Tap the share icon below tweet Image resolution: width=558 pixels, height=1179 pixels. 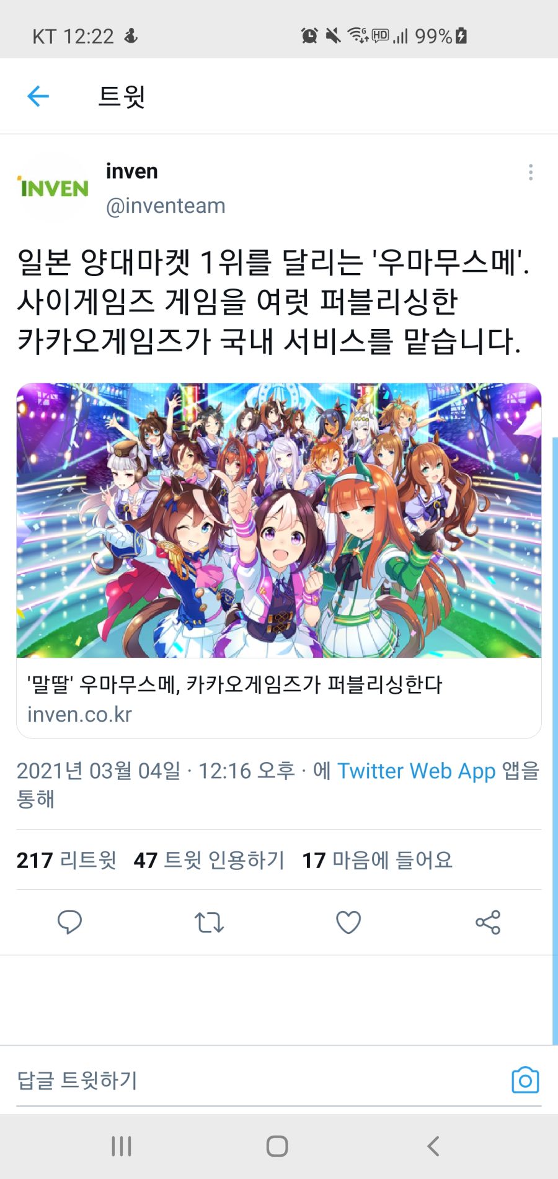coord(488,923)
